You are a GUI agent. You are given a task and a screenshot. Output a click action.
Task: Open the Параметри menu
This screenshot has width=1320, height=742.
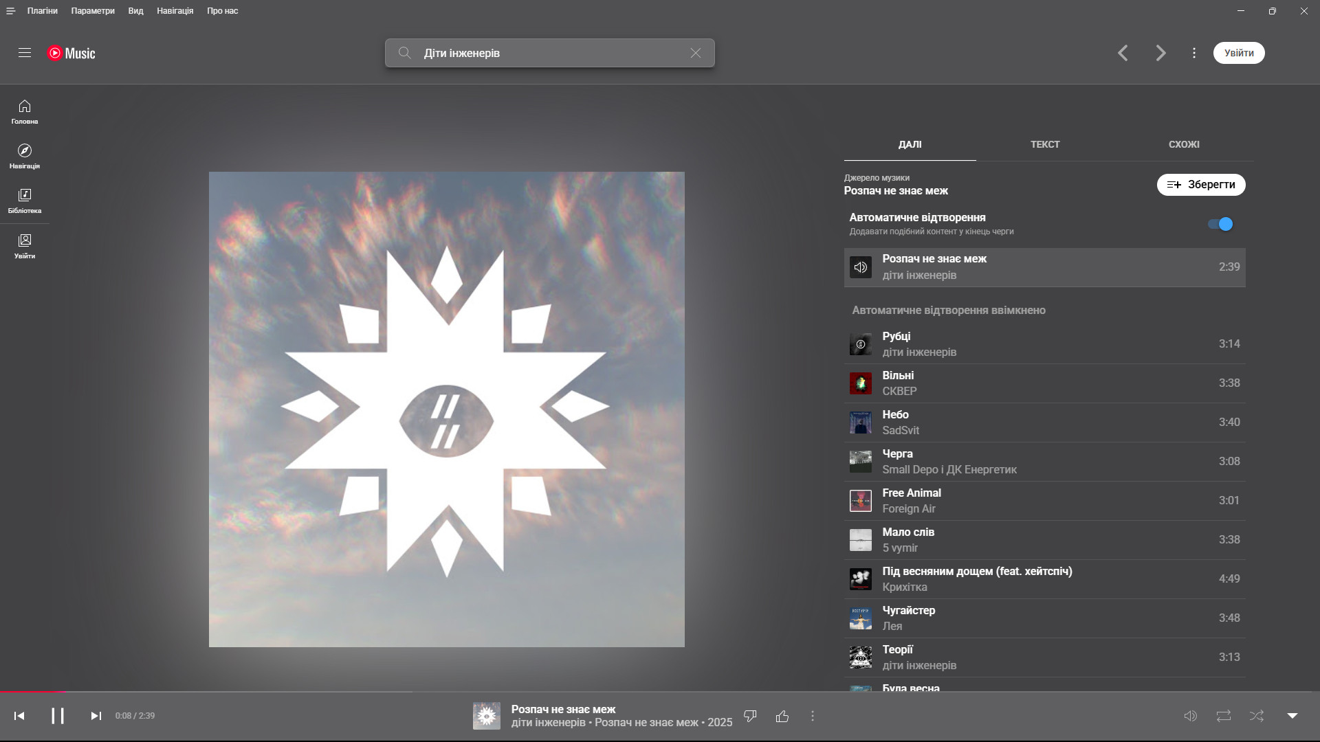point(93,11)
